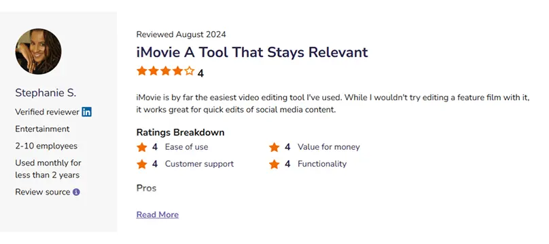Click the Review source label
Viewport: 549px width, 244px height.
click(43, 192)
